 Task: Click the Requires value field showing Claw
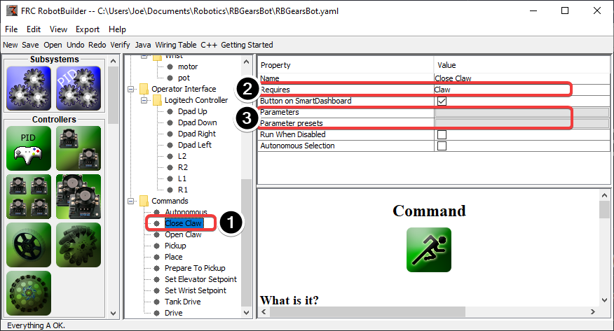click(x=501, y=90)
